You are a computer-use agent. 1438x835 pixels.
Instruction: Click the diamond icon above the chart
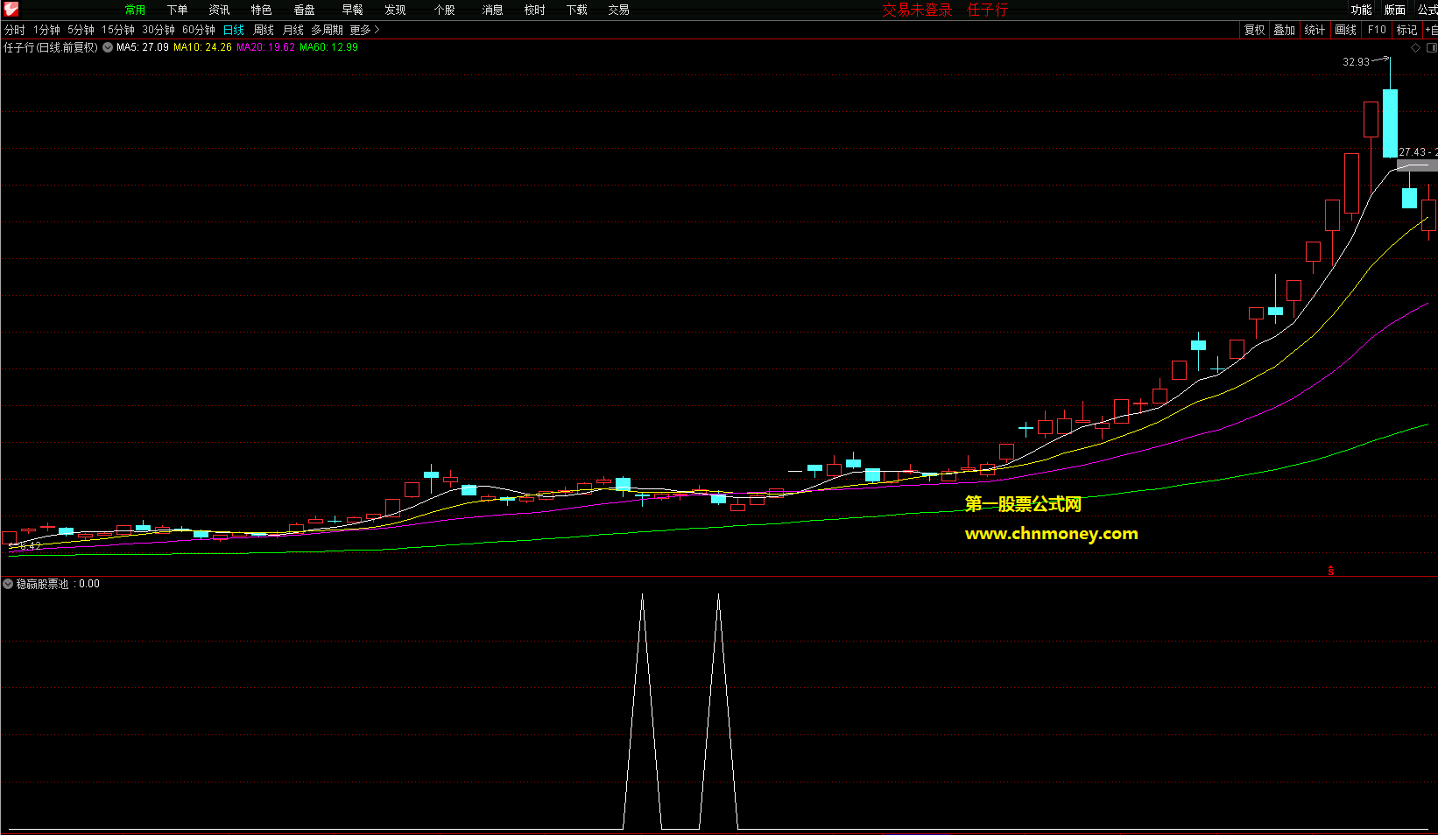click(x=1415, y=48)
